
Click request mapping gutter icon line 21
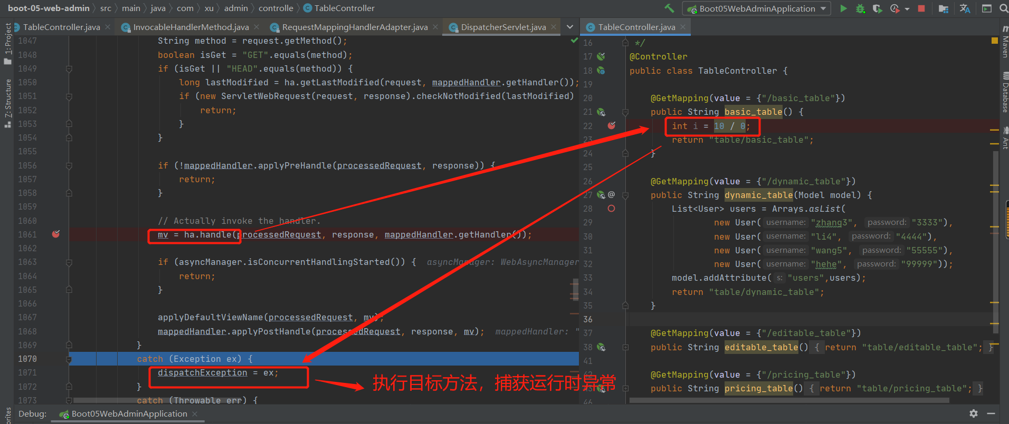coord(601,112)
